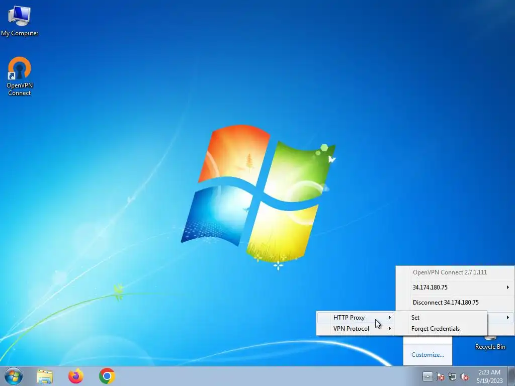
Task: Open Windows Explorer from the taskbar
Action: (x=45, y=376)
